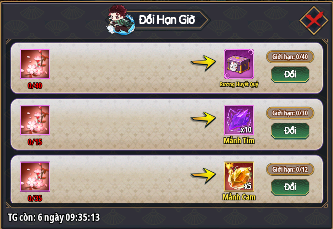
Task: Click the TG còn remaining time countdown
Action: [x=54, y=217]
